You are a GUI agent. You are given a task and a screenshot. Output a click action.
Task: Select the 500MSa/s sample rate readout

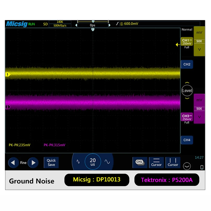[x=60, y=26]
